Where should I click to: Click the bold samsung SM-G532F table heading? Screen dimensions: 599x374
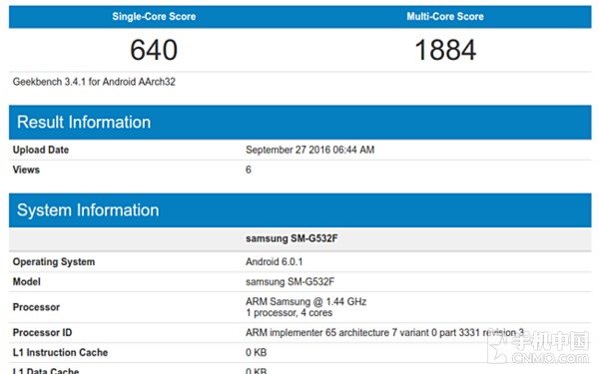pyautogui.click(x=292, y=238)
